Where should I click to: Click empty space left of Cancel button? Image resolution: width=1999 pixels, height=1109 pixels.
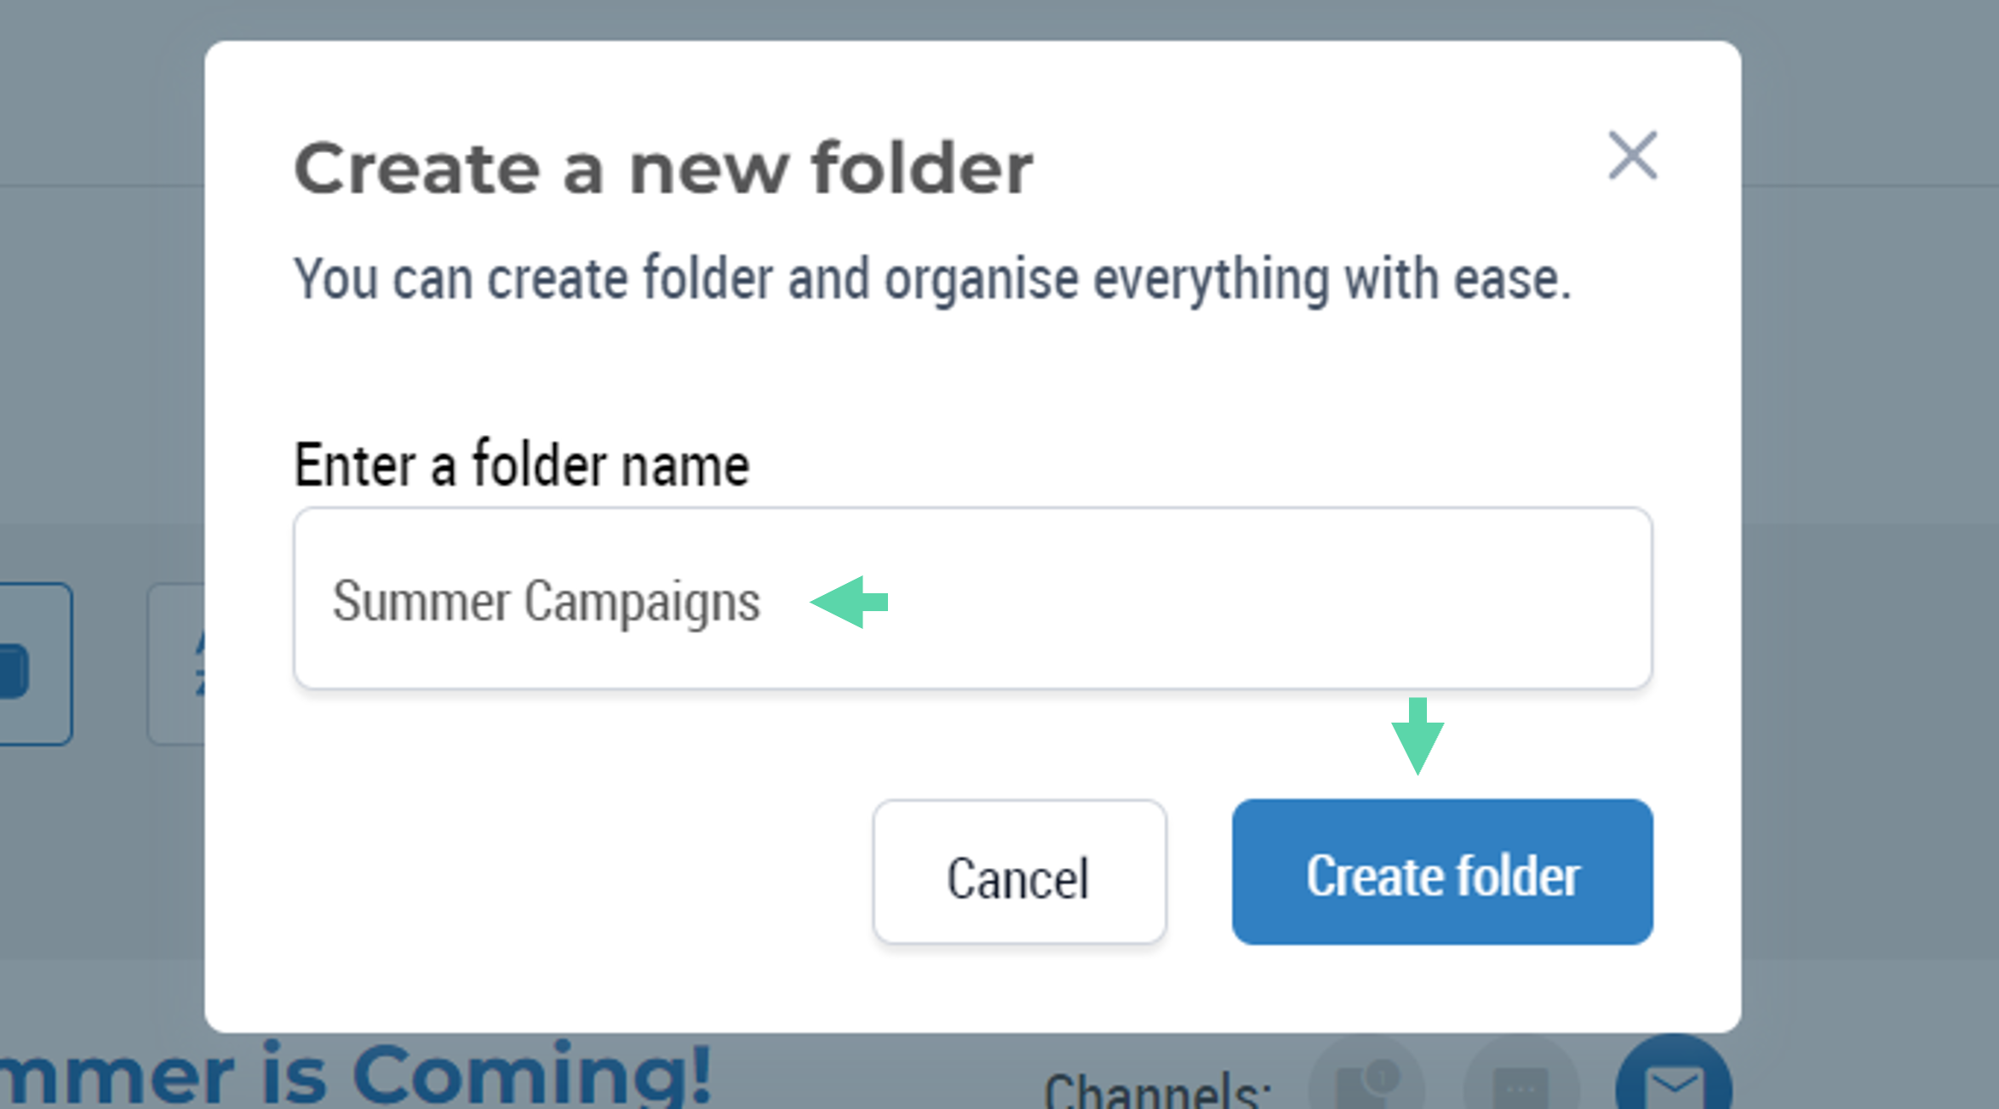579,872
